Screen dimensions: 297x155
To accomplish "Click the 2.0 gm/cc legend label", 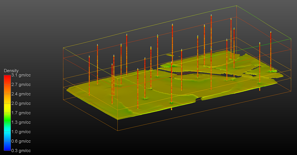I will (x=21, y=103).
